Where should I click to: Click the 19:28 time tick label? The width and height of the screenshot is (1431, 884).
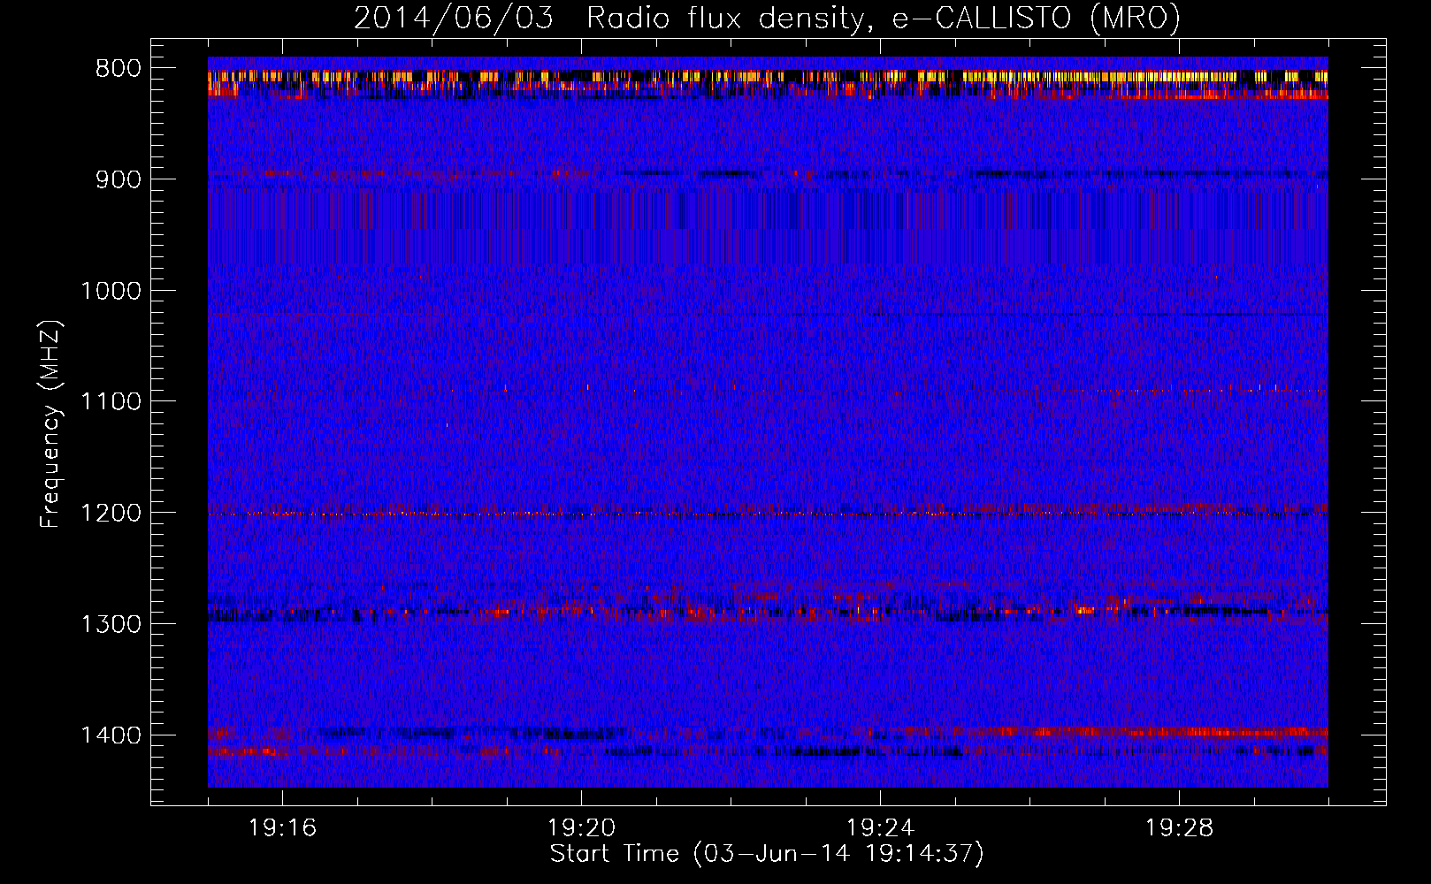tap(1179, 828)
